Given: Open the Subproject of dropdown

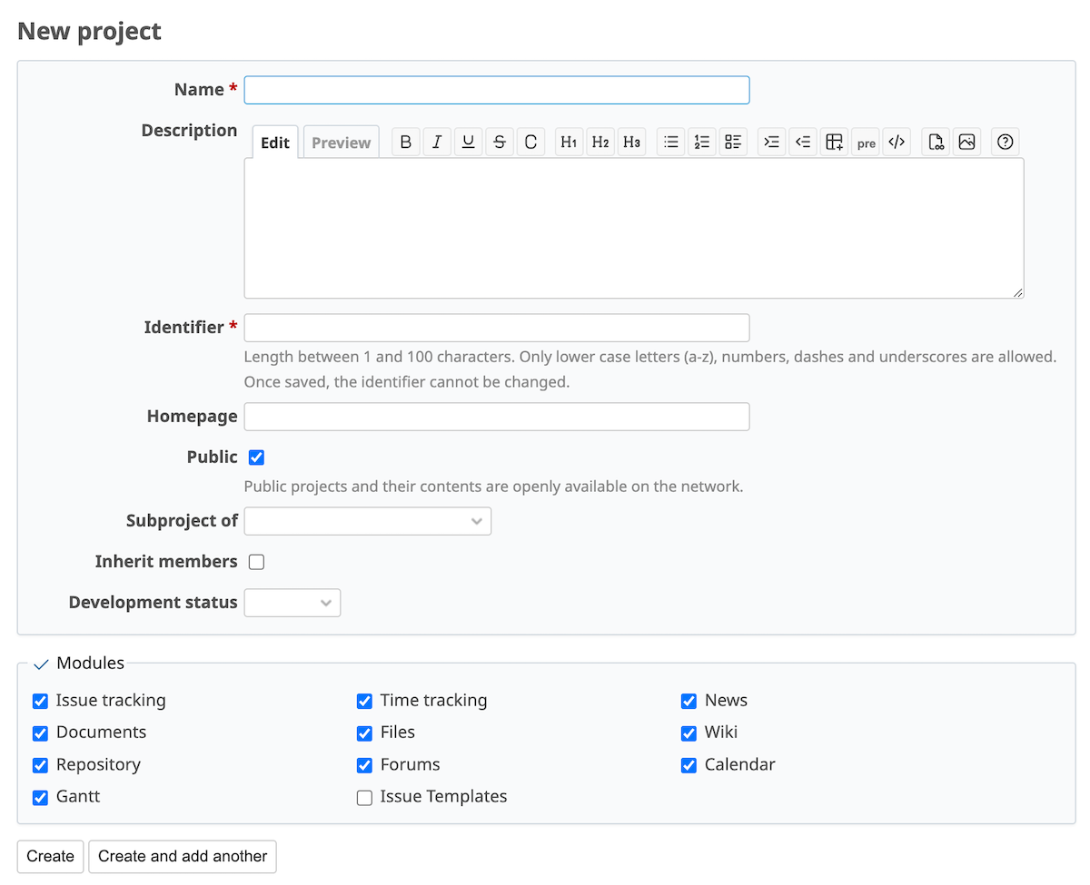Looking at the screenshot, I should coord(367,520).
